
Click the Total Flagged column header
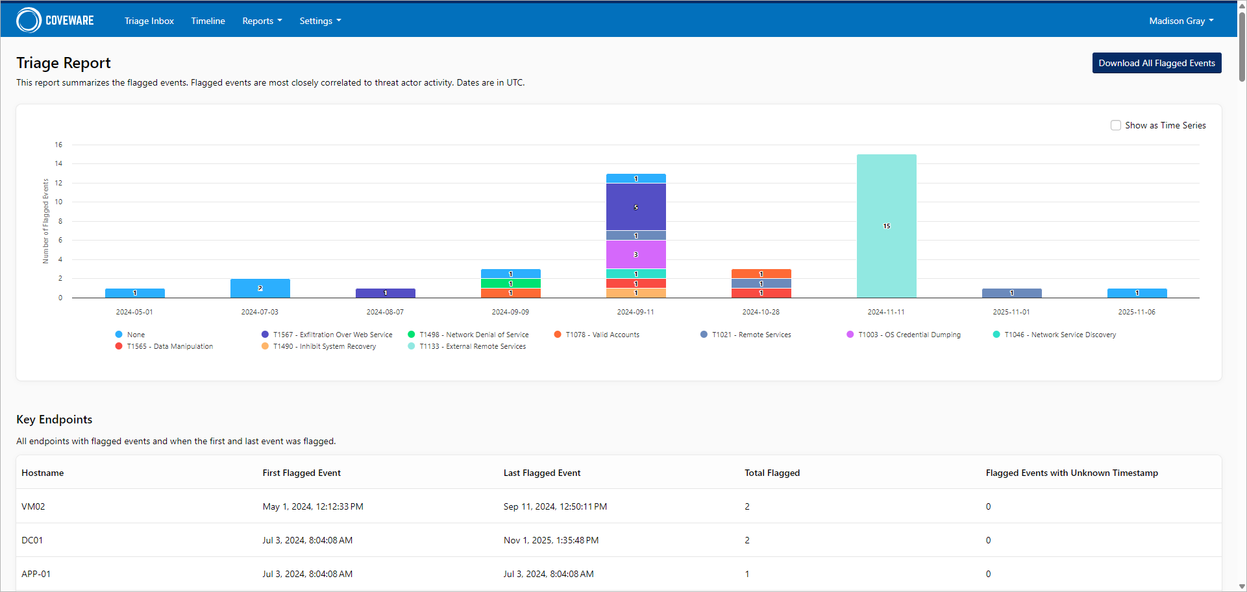pyautogui.click(x=772, y=473)
